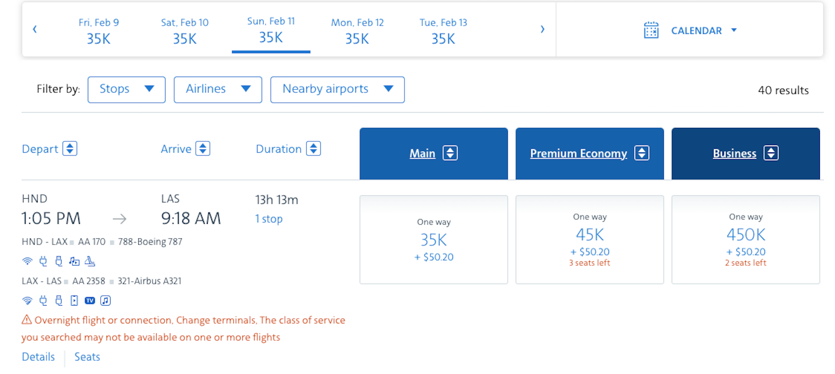The width and height of the screenshot is (835, 374).
Task: Switch to the Fri, Feb 9 date tab
Action: tap(99, 31)
